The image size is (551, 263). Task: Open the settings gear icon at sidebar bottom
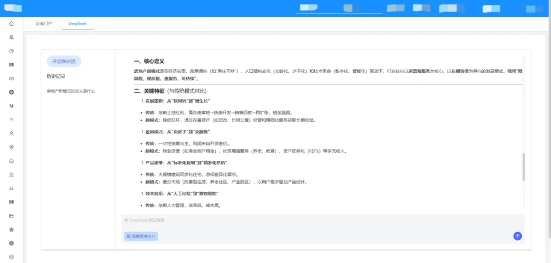[x=11, y=257]
